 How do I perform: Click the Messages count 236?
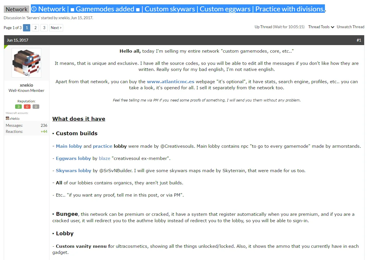(x=44, y=125)
